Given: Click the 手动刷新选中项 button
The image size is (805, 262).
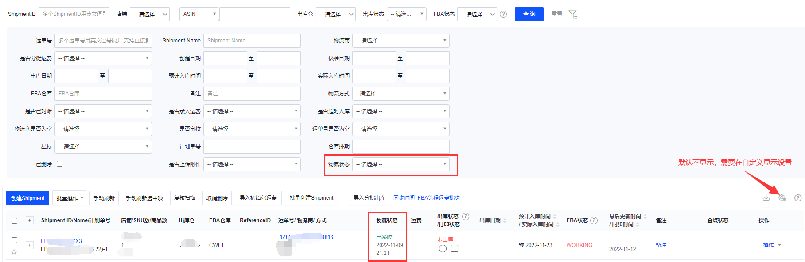Looking at the screenshot, I should [x=144, y=198].
